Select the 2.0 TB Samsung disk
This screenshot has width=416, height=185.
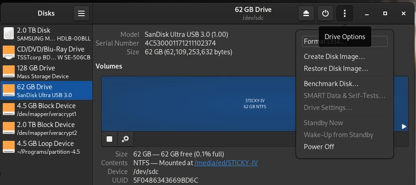tap(46, 34)
